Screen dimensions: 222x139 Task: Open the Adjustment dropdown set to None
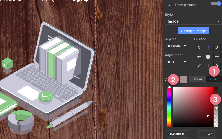176,62
